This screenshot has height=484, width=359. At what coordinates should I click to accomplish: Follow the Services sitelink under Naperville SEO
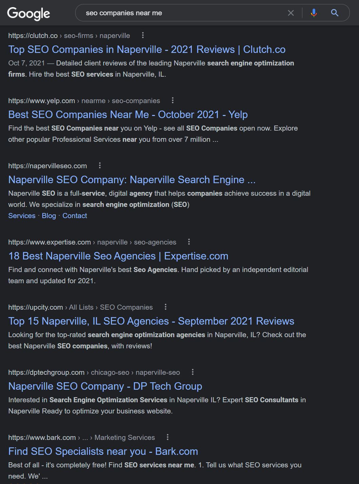(x=22, y=216)
